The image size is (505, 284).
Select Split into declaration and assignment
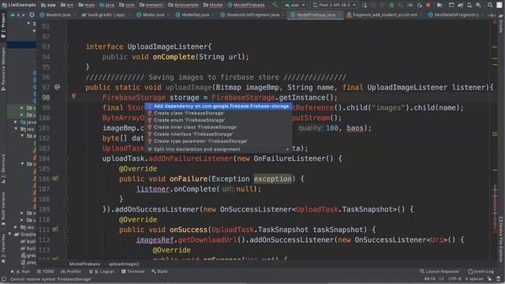coord(219,149)
